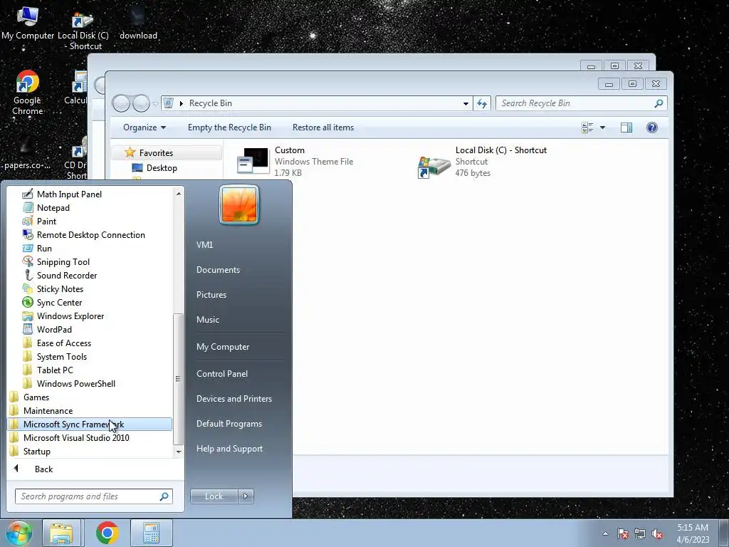Image resolution: width=729 pixels, height=547 pixels.
Task: Open Sound Recorder
Action: [66, 275]
